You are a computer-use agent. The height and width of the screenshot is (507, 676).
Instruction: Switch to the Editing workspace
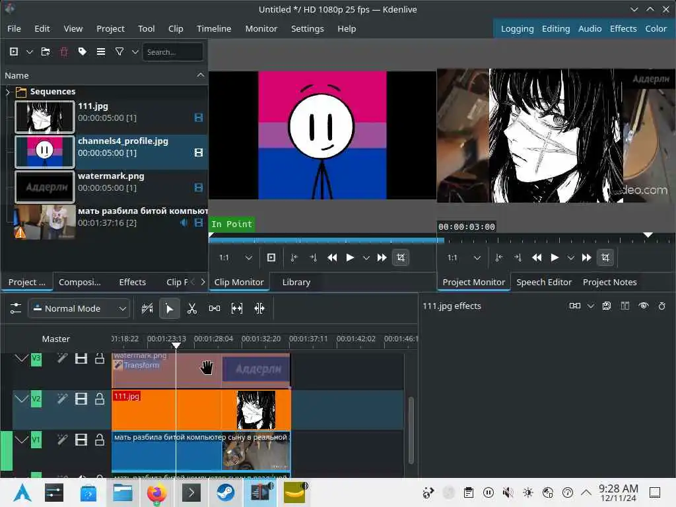[x=556, y=29]
